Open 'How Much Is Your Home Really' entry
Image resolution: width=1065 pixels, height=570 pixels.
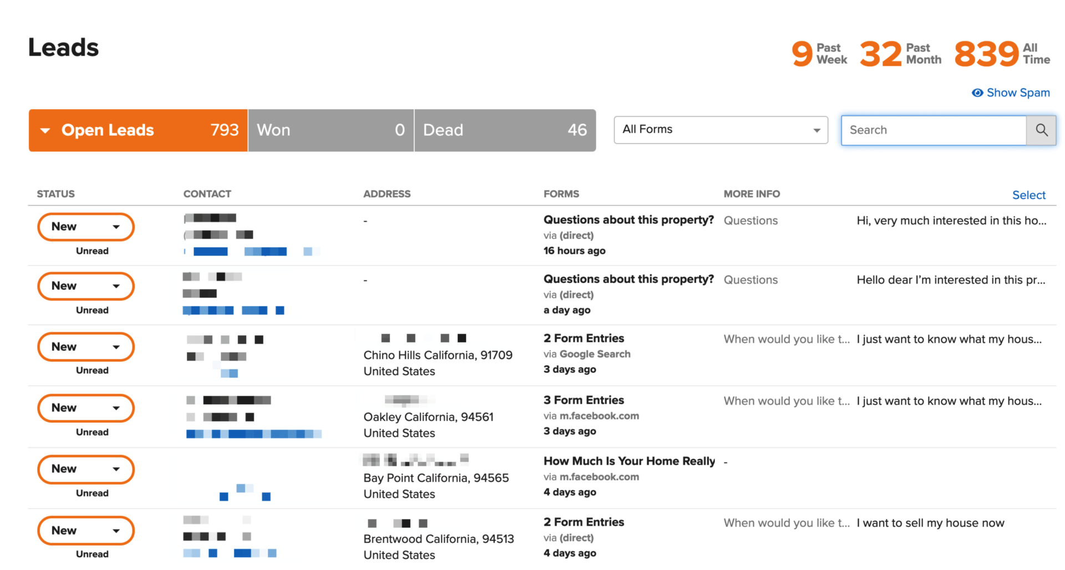[629, 461]
